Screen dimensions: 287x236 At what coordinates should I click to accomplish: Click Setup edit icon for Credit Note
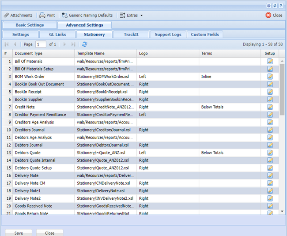(x=270, y=107)
